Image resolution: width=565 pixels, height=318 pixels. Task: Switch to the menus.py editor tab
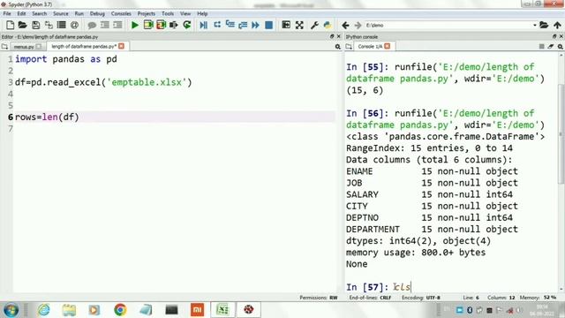tap(24, 47)
